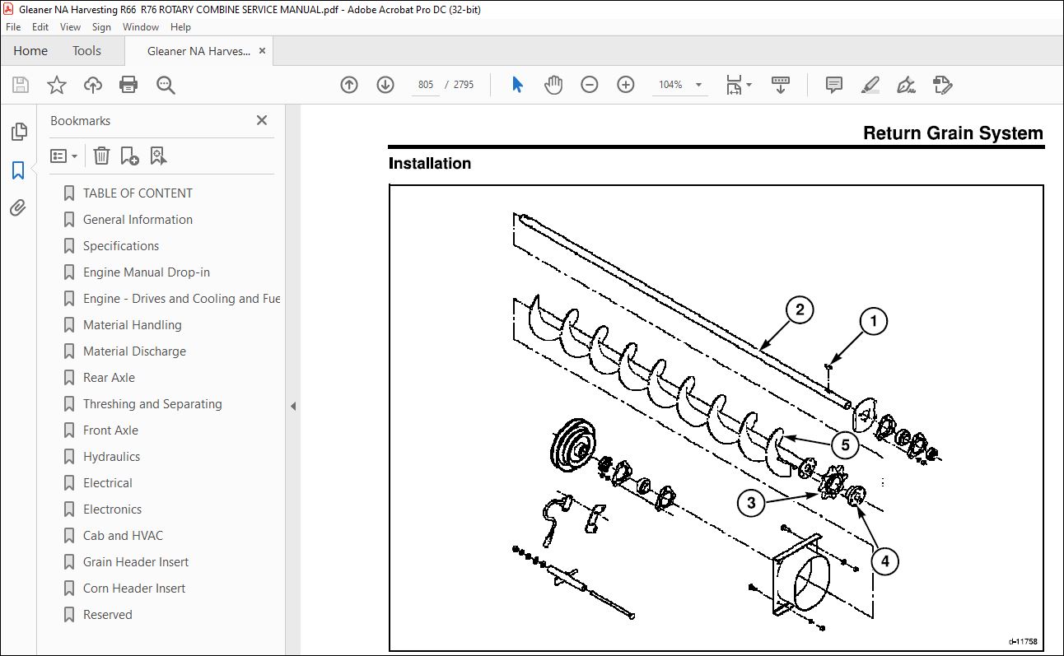This screenshot has width=1064, height=656.
Task: Zoom in with plus button
Action: (626, 85)
